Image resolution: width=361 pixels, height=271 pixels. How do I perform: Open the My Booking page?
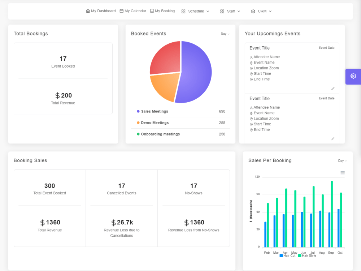click(x=162, y=11)
